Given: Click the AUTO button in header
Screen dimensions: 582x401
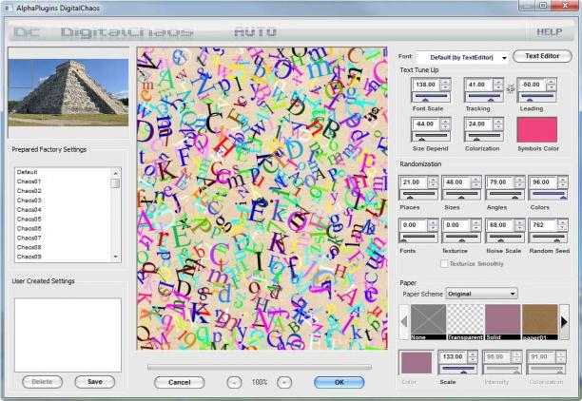Looking at the screenshot, I should pos(256,32).
